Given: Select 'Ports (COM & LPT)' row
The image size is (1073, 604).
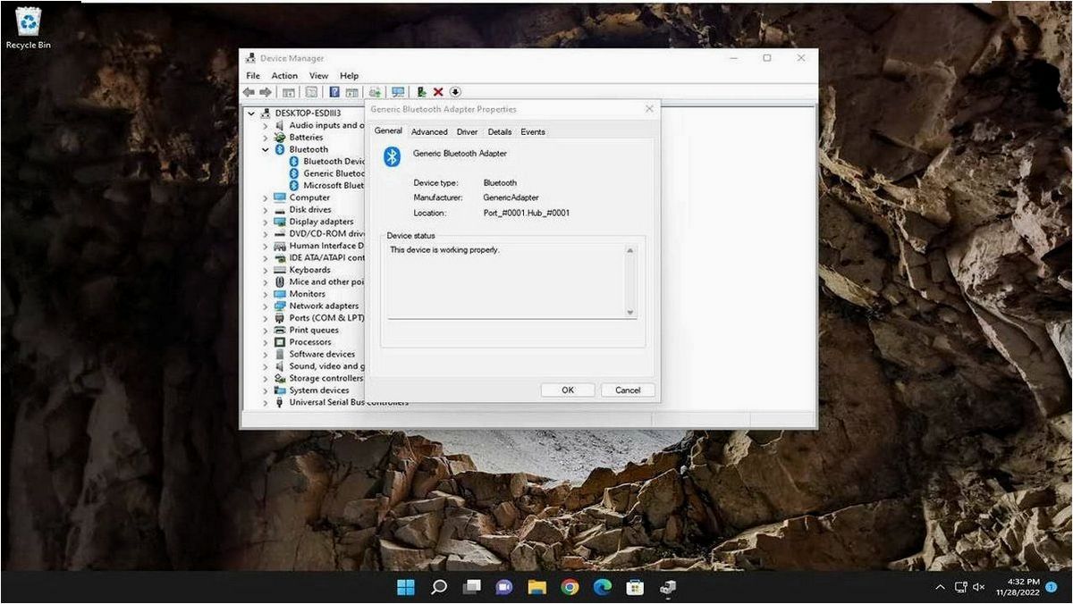Looking at the screenshot, I should [x=327, y=318].
